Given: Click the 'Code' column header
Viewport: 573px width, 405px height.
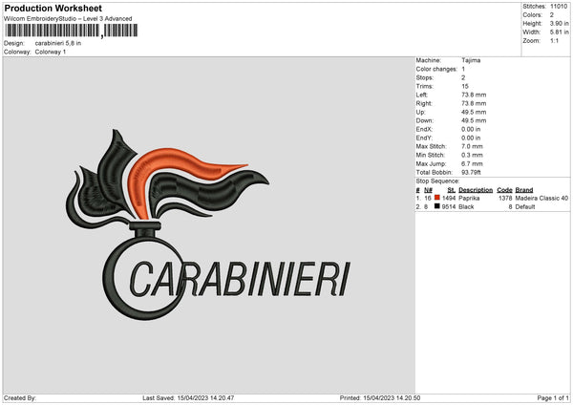Looking at the screenshot, I should point(504,190).
